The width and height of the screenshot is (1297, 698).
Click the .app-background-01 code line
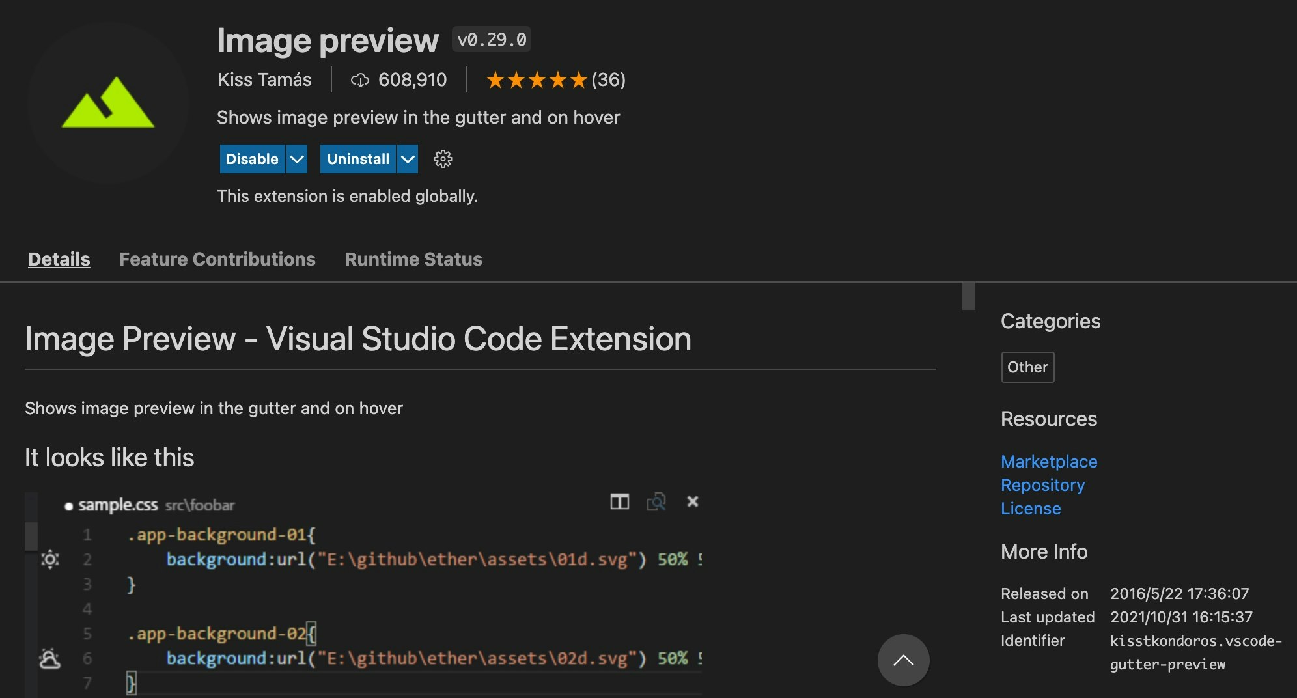(x=221, y=535)
